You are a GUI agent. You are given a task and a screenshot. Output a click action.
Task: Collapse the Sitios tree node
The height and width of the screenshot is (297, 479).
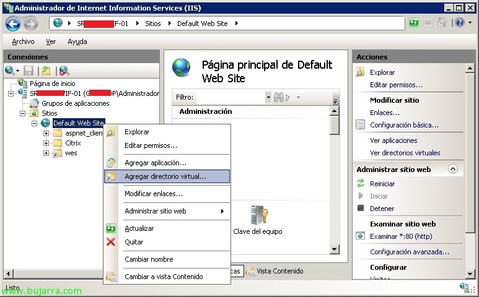(22, 113)
